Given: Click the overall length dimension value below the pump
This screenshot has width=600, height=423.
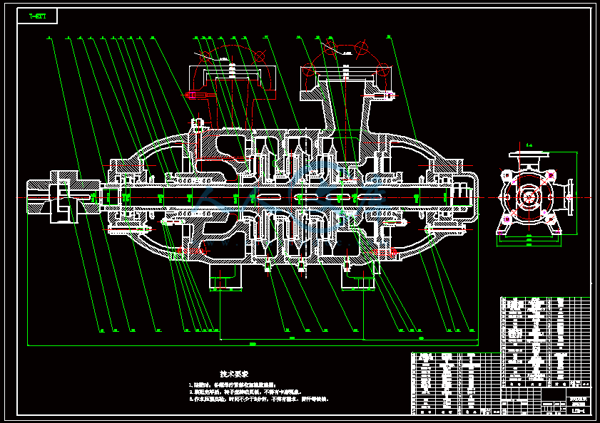Looking at the screenshot, I should [253, 344].
